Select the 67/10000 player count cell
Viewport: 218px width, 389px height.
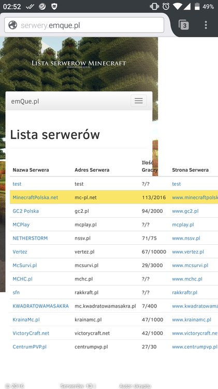point(154,252)
